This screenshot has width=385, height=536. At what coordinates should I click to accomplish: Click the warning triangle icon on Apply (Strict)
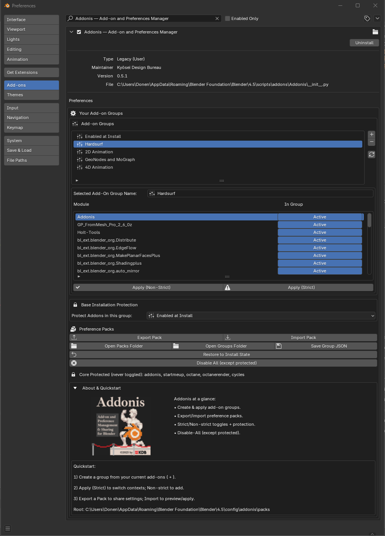tap(228, 287)
